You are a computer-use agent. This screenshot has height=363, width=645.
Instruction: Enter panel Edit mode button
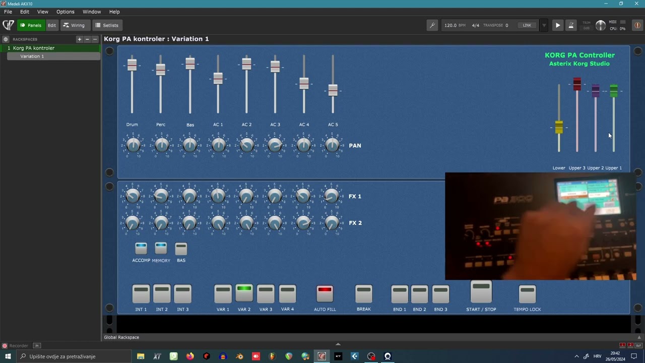(52, 25)
